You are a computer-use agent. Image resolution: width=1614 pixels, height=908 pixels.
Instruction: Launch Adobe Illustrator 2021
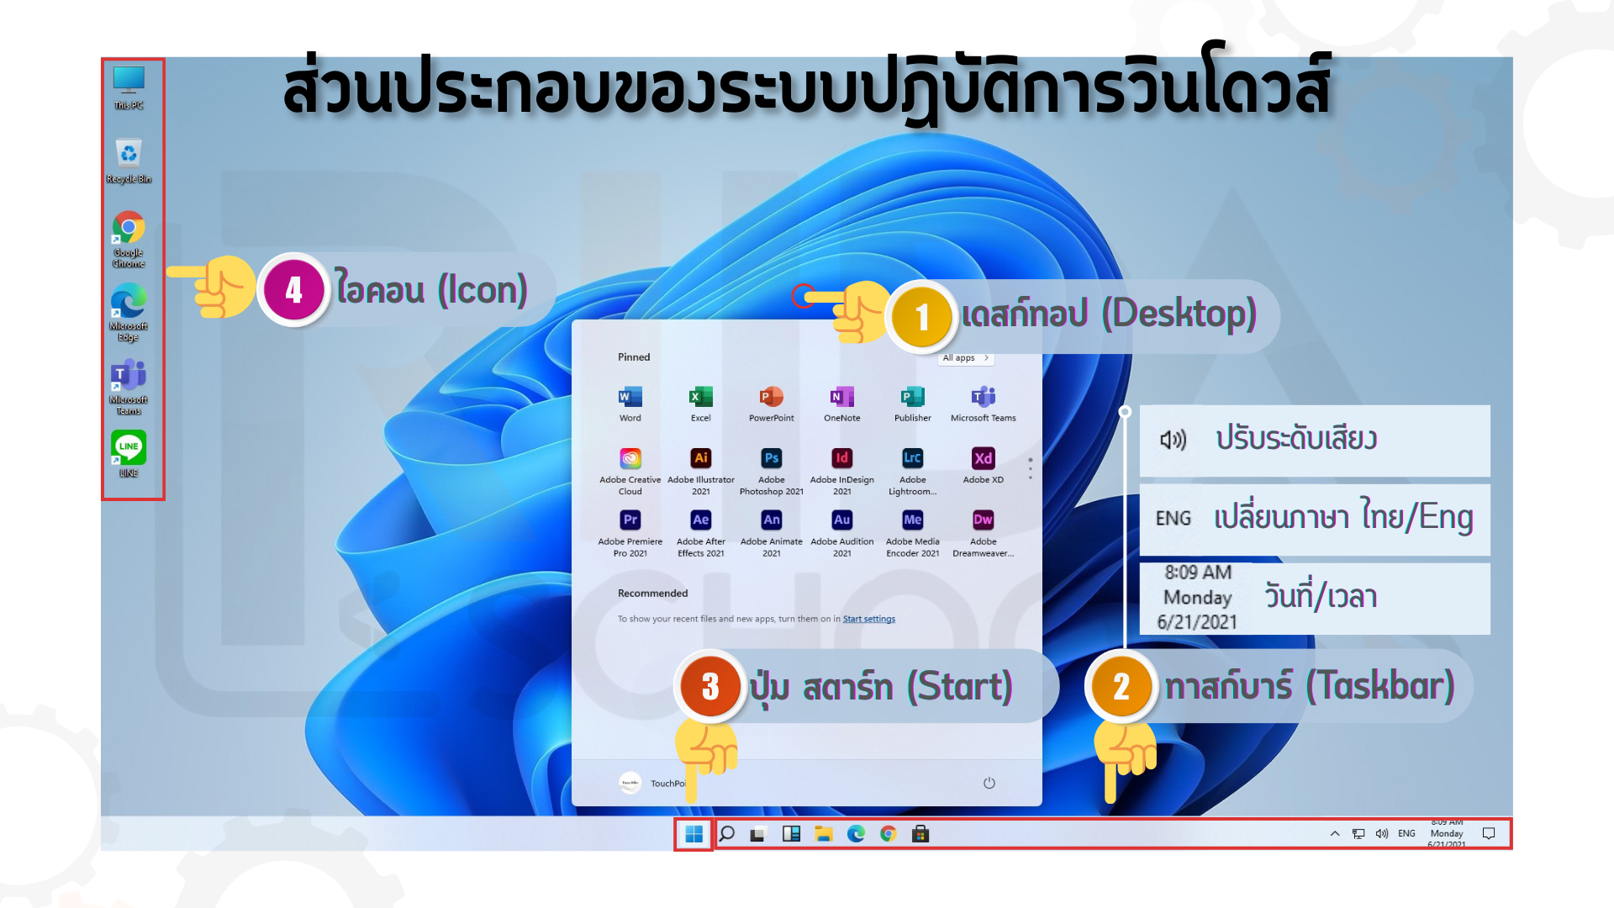point(701,472)
